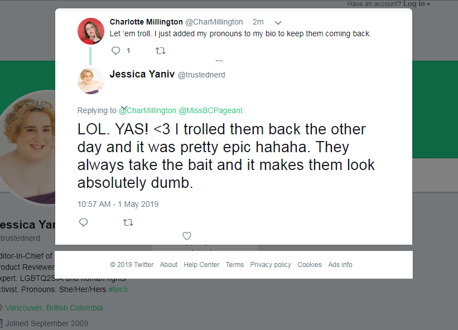Screen dimensions: 458x330
Task: Click the reply icon under Jessica's tweet
Action: click(x=84, y=222)
